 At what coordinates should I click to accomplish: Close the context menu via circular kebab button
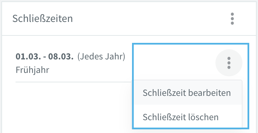pyautogui.click(x=229, y=63)
